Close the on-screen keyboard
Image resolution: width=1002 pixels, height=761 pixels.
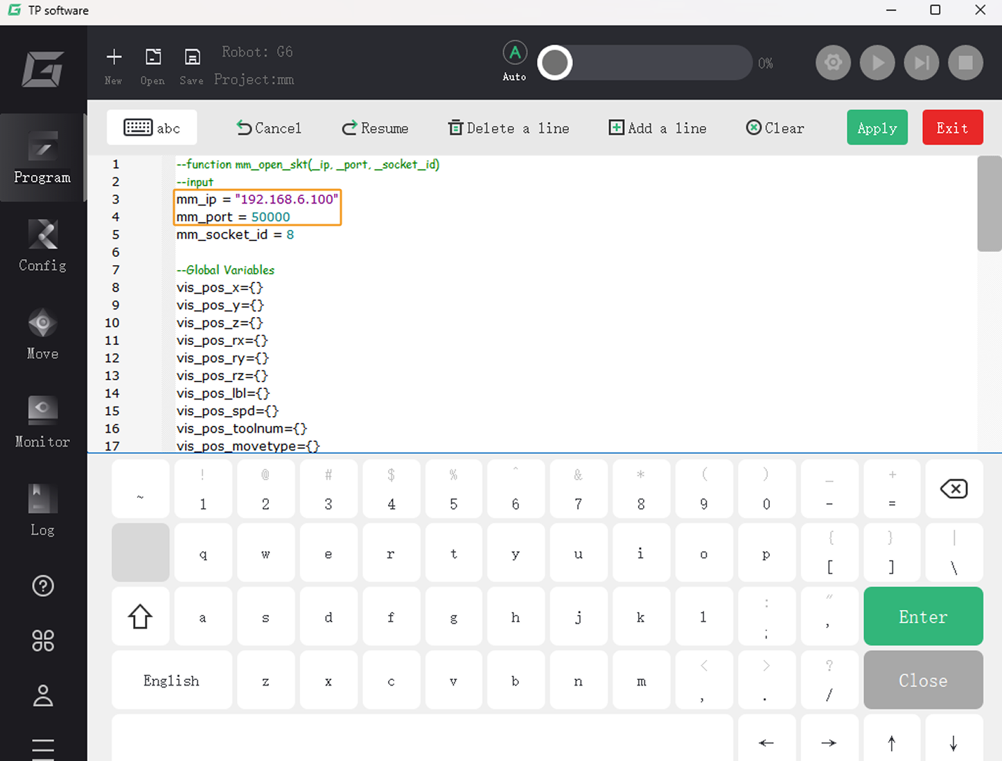tap(923, 680)
